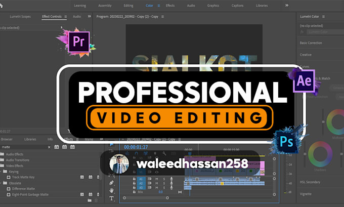344x207 pixels.
Task: Select the Hand tool
Action: tap(112, 190)
